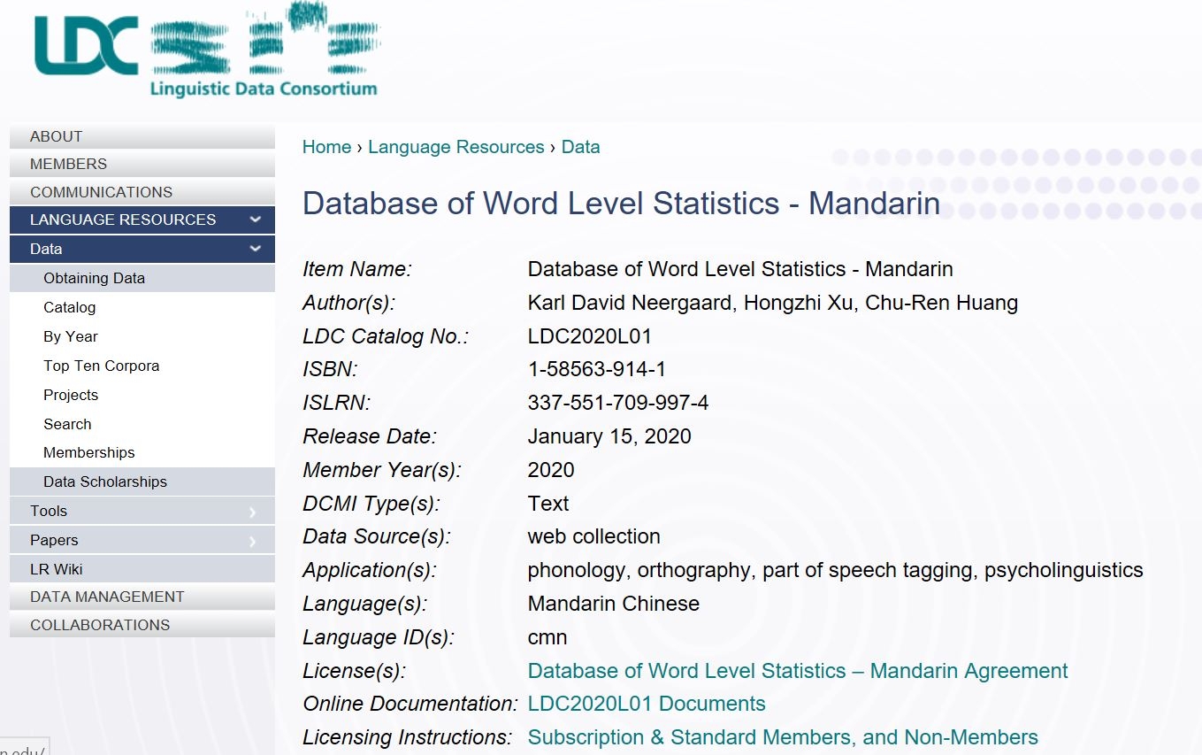This screenshot has width=1202, height=755.
Task: Open the ABOUT menu
Action: pos(56,136)
